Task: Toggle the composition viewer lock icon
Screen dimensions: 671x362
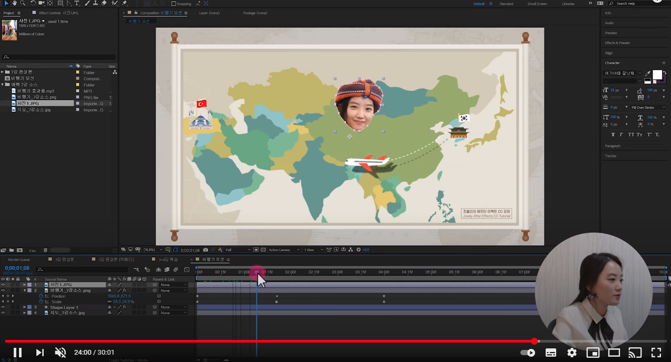Action: tap(136, 13)
